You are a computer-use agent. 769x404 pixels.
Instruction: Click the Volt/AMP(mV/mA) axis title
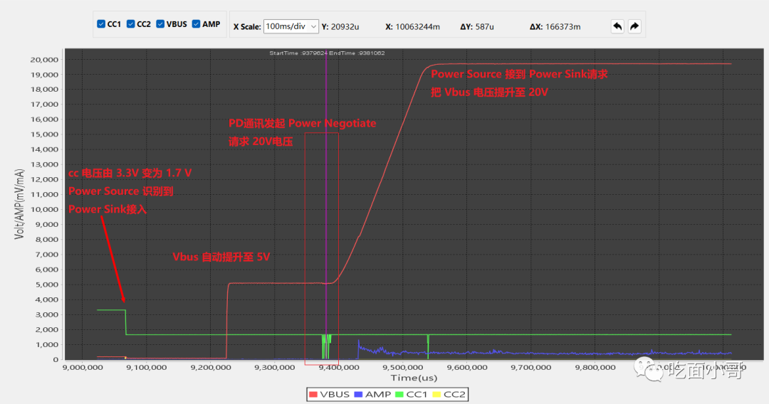pos(19,204)
